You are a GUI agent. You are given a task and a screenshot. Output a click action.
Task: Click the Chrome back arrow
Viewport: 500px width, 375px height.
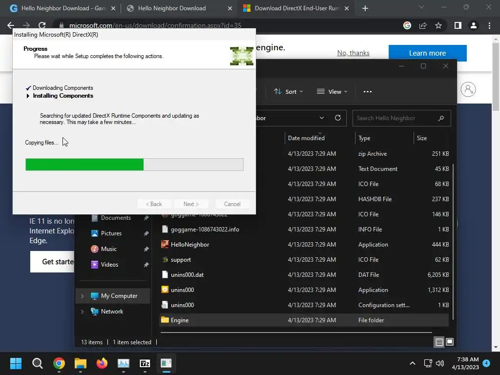click(x=11, y=25)
